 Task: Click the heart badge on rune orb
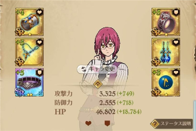click(x=176, y=72)
